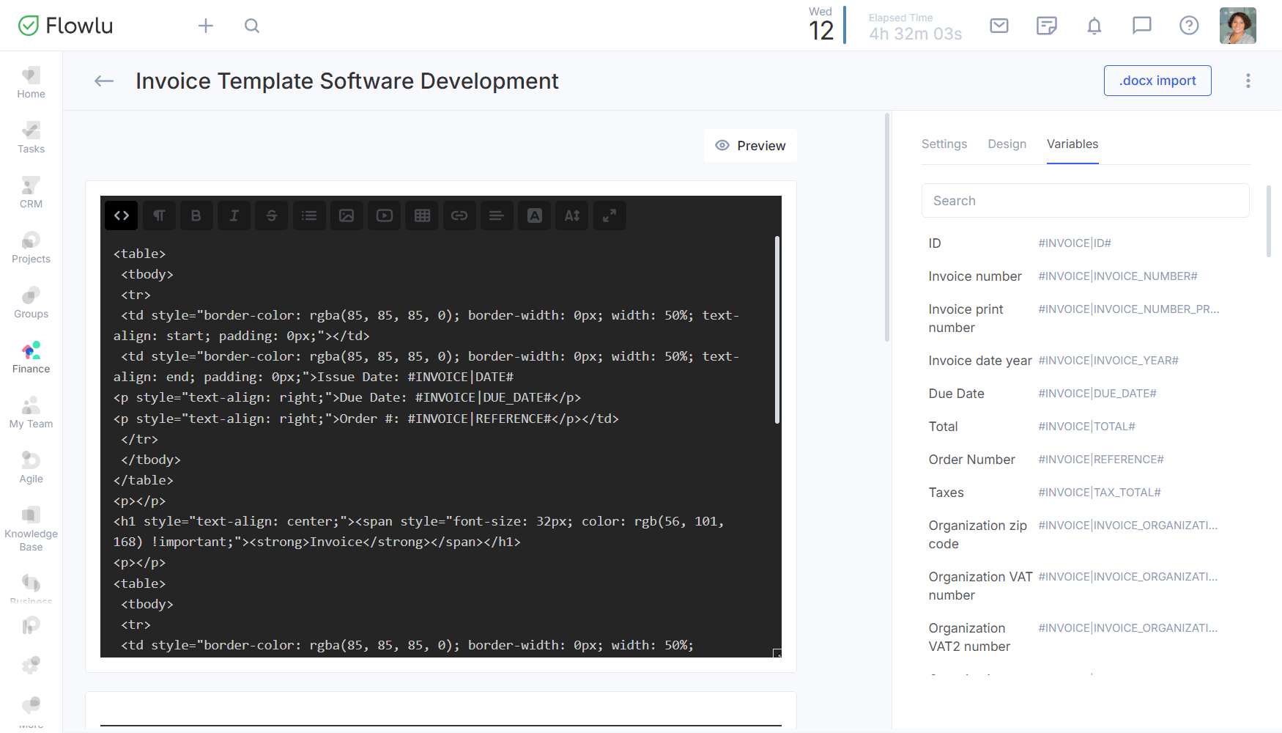1282x733 pixels.
Task: Focus the variables Search field
Action: coord(1085,201)
